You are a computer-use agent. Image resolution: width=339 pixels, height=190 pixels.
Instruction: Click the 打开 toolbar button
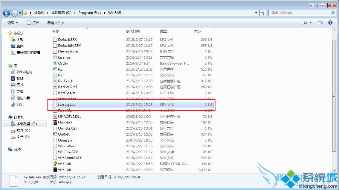click(33, 23)
